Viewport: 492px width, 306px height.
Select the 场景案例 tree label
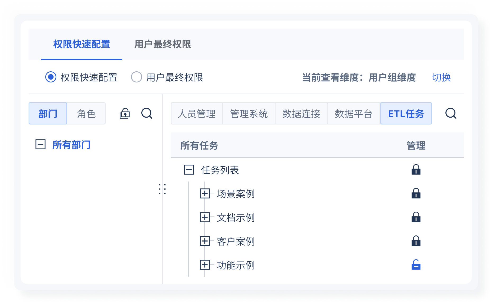(236, 194)
